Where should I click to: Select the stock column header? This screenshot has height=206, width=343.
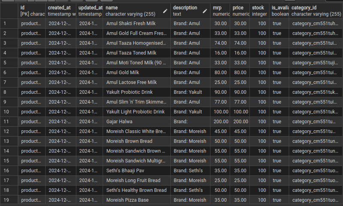click(x=259, y=11)
